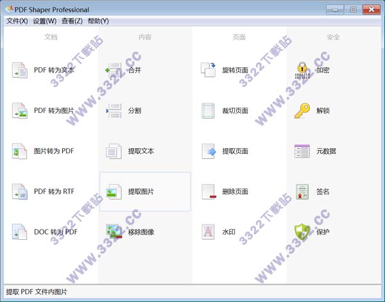This screenshot has height=302, width=385.
Task: Click the 旋转页面 text label
Action: pos(235,70)
